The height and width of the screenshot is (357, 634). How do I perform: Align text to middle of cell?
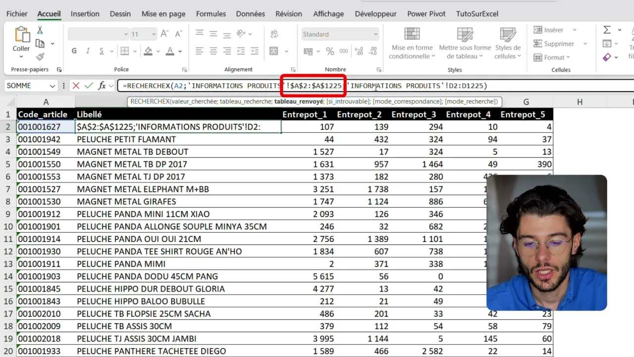point(213,33)
